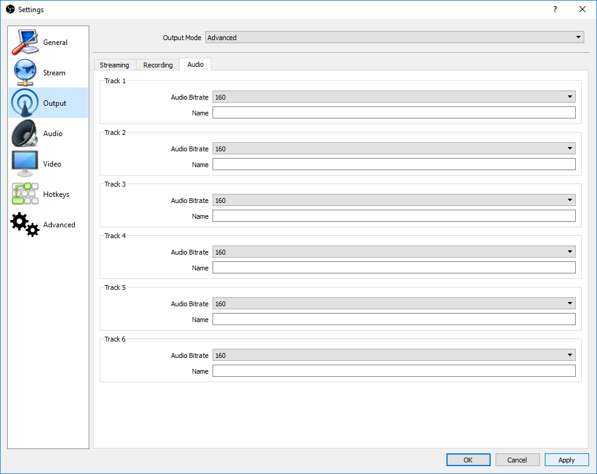Click the Cancel button
This screenshot has width=597, height=474.
coord(517,460)
